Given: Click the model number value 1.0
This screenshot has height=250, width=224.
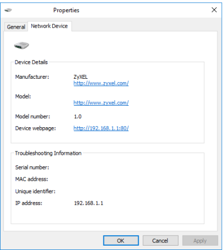Looking at the screenshot, I should click(78, 116).
